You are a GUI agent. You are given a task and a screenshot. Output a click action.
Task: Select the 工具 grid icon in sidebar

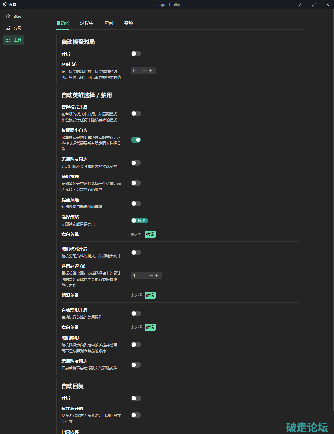click(8, 40)
